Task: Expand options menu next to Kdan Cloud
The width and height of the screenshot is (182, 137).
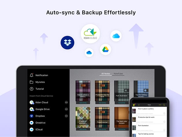Action: click(66, 103)
